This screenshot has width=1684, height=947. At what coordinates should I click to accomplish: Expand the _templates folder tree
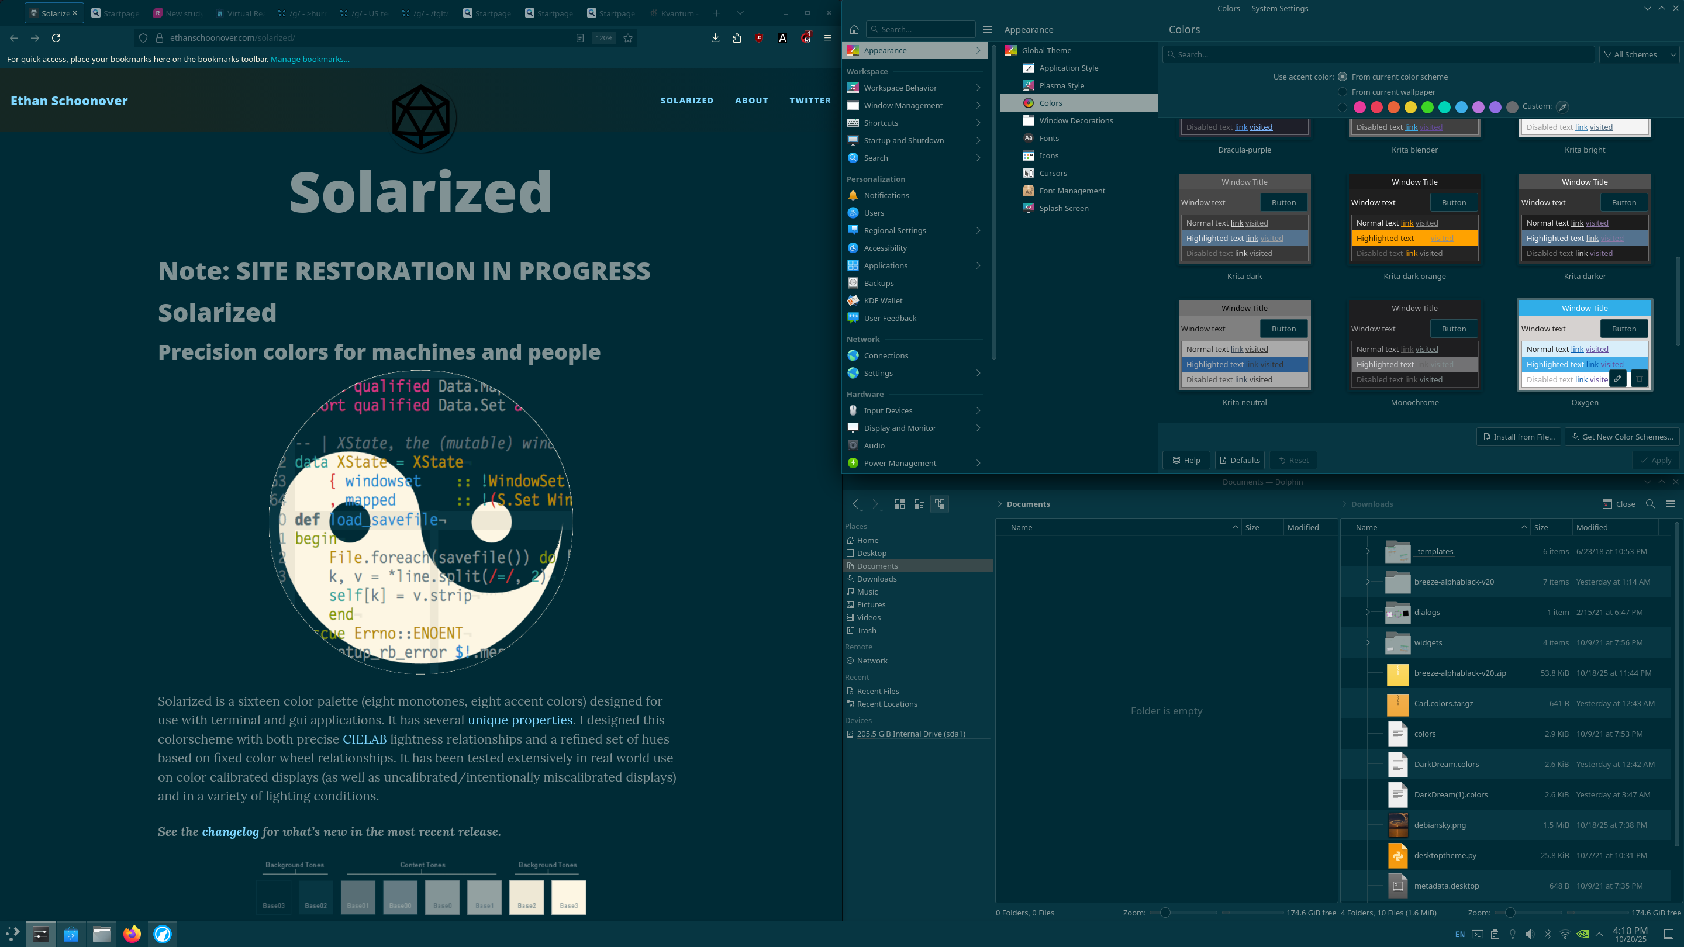(1368, 552)
